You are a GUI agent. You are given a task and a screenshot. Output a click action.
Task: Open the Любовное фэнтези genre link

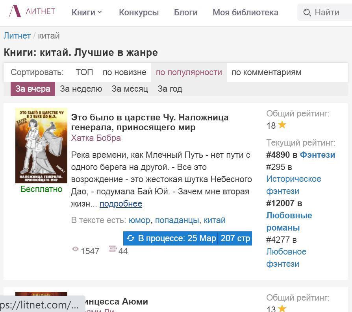coord(286,258)
